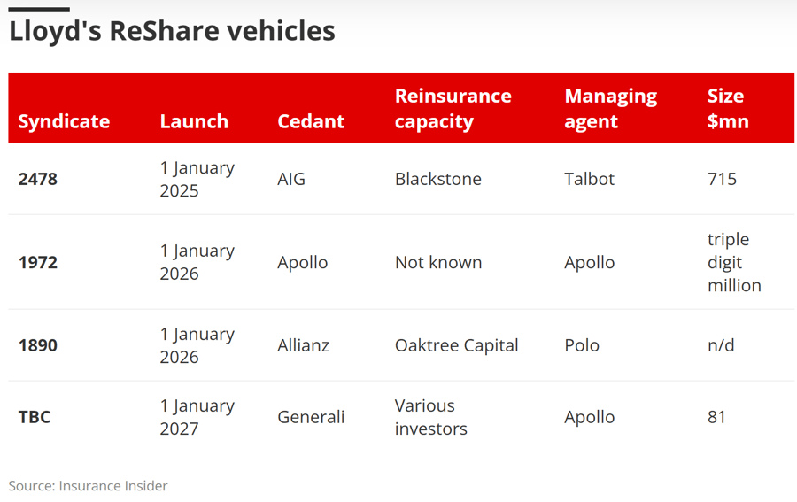This screenshot has width=797, height=502.
Task: Select the Managing agent column header
Action: [610, 109]
